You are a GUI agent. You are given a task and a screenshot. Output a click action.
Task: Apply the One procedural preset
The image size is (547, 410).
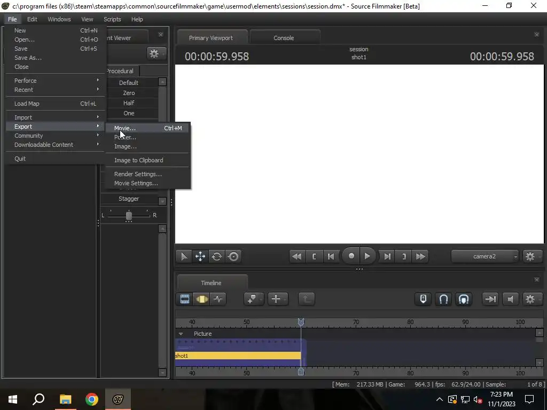pyautogui.click(x=129, y=113)
